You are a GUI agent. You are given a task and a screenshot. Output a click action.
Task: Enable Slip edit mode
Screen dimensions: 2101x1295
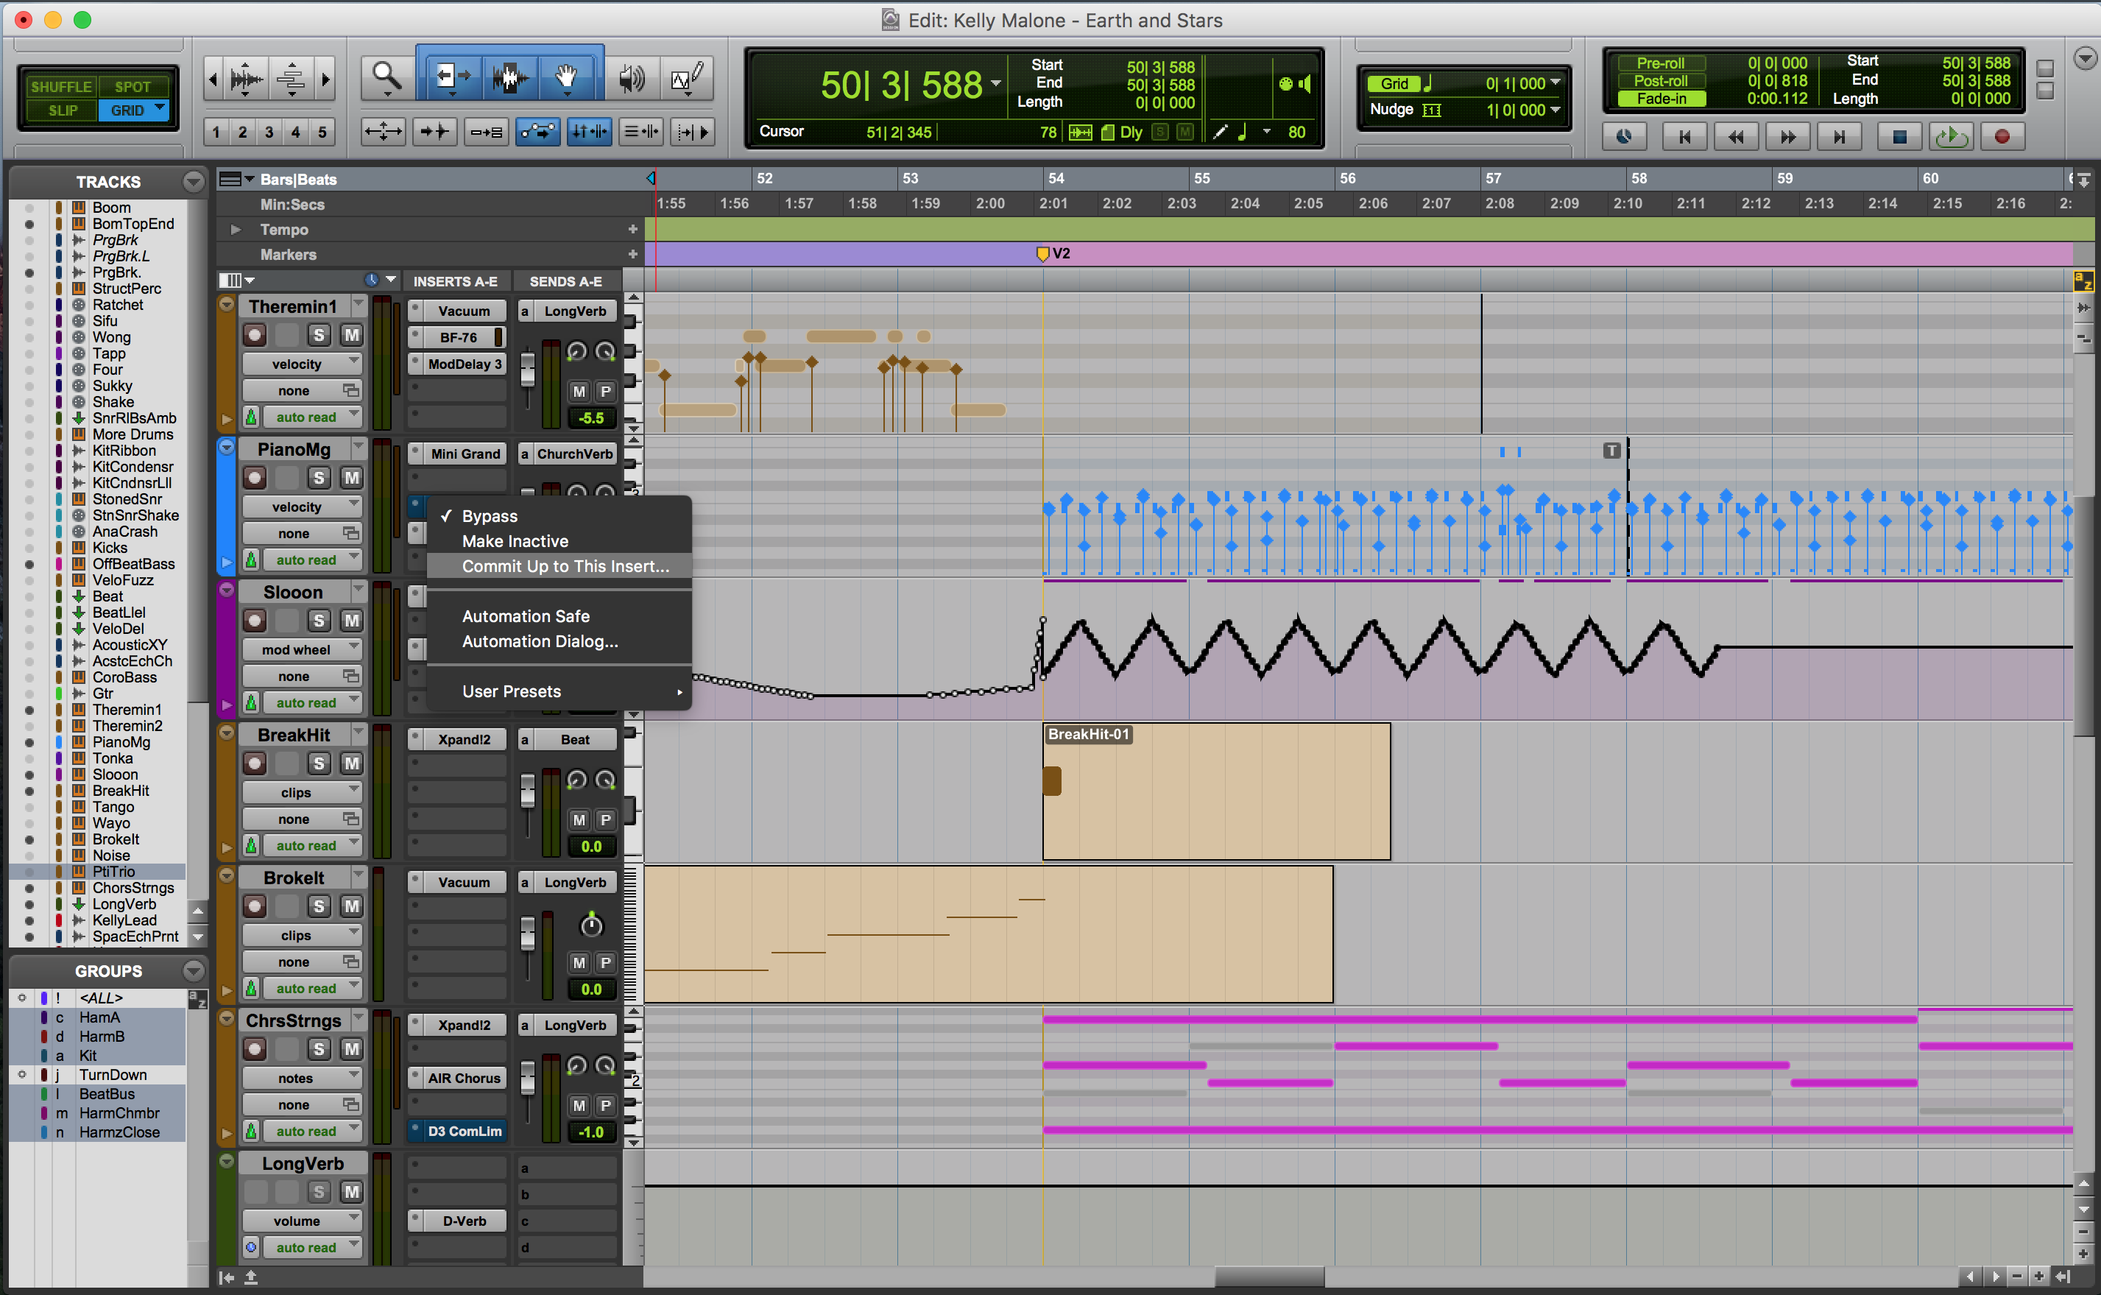pyautogui.click(x=62, y=110)
